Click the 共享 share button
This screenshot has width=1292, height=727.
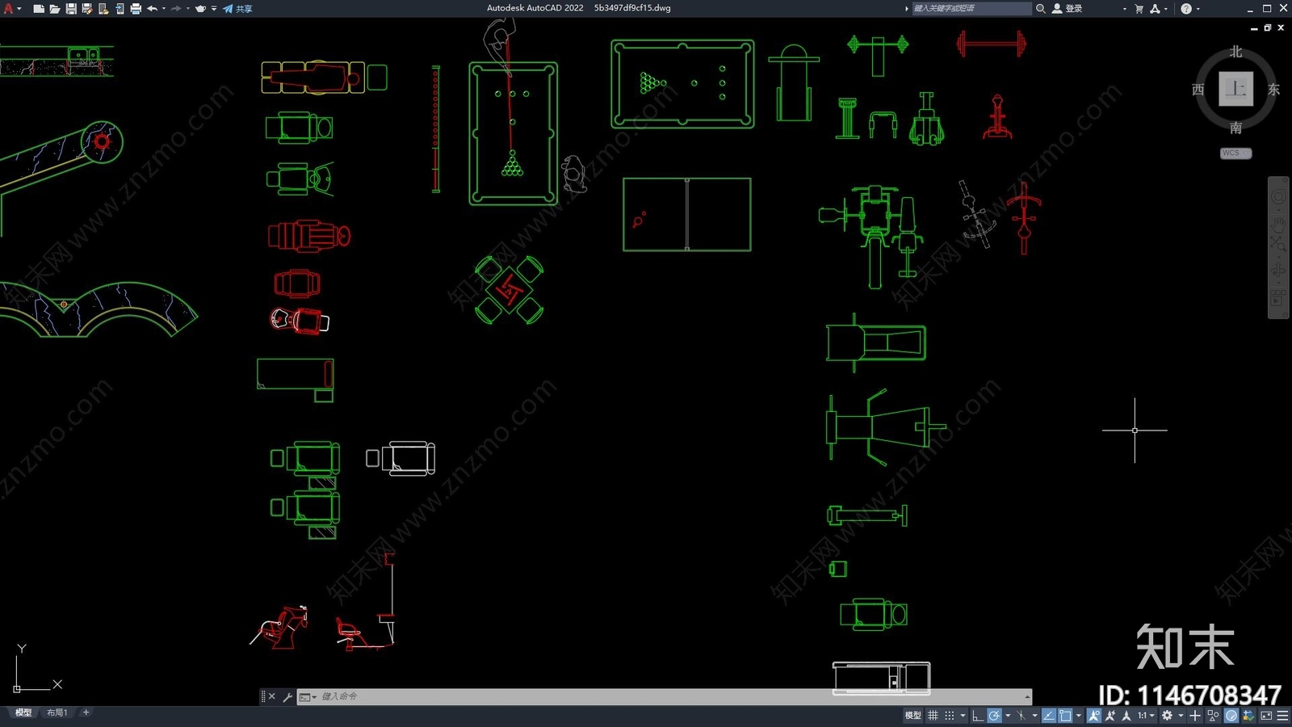click(238, 9)
